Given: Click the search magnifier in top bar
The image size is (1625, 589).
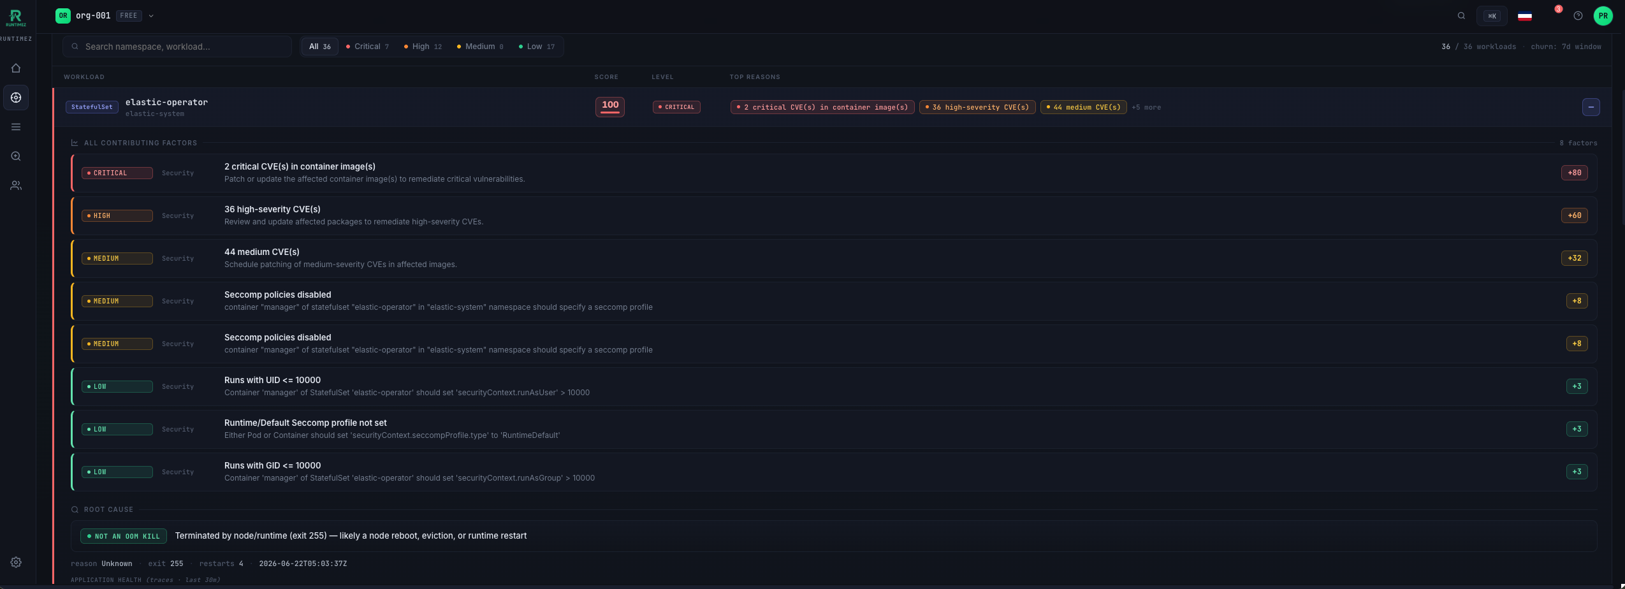Looking at the screenshot, I should (1461, 16).
